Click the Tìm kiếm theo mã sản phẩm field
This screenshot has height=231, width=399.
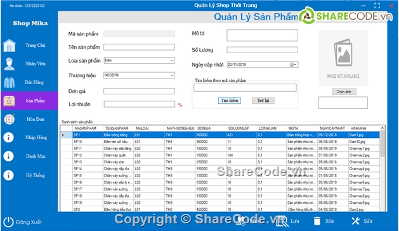click(x=245, y=87)
